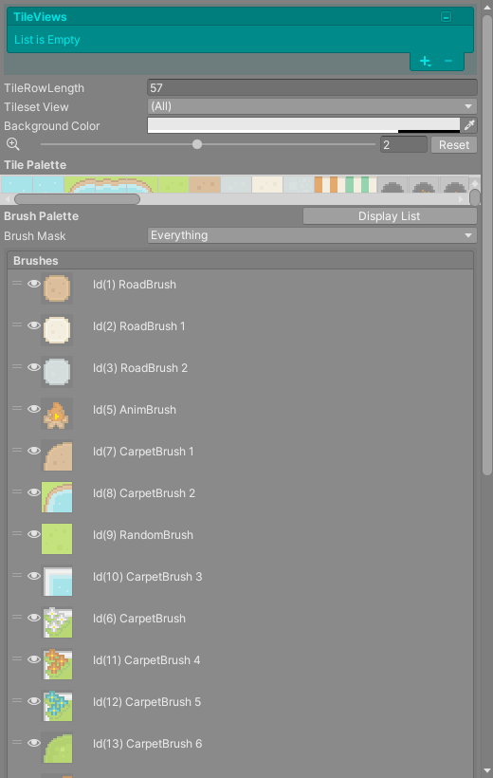This screenshot has width=493, height=778.
Task: Grab the drag handle of RandomBrush row
Action: tap(17, 533)
